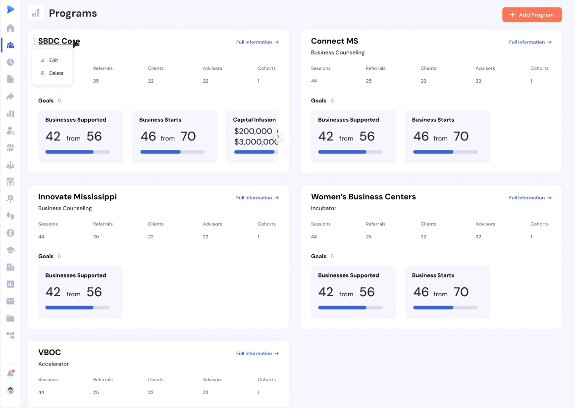Image resolution: width=574 pixels, height=408 pixels.
Task: Click Advisors label in Innovate Mississippi card
Action: [212, 224]
